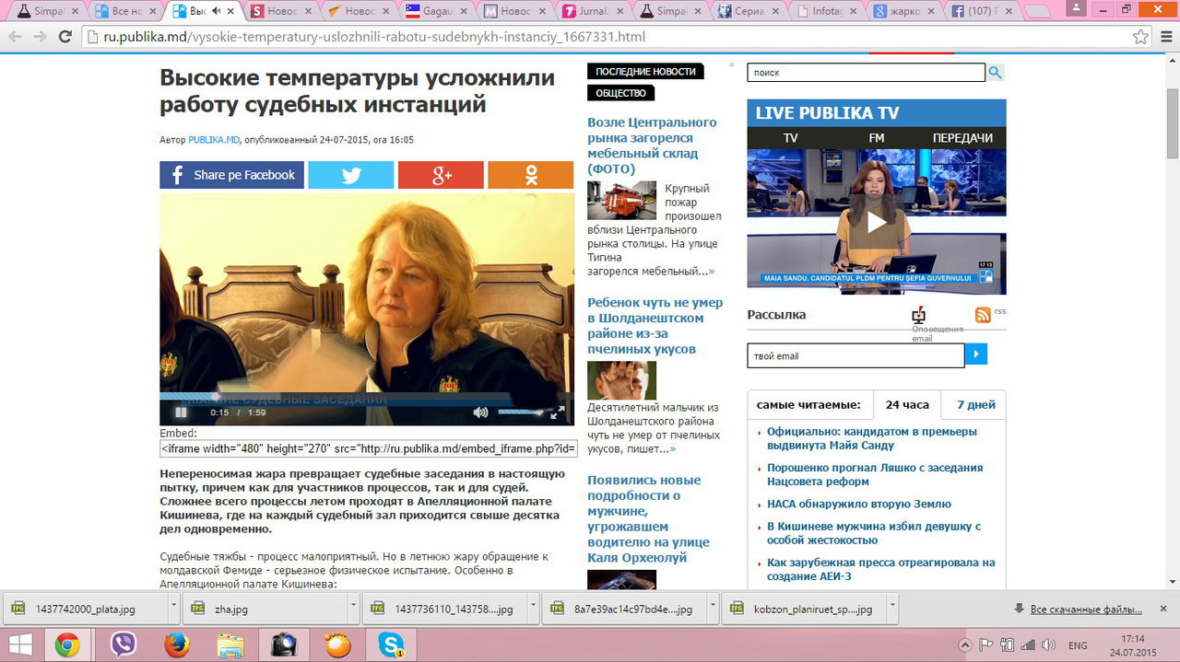Share article on Odnoklassniki
Viewport: 1180px width, 662px height.
[x=530, y=175]
